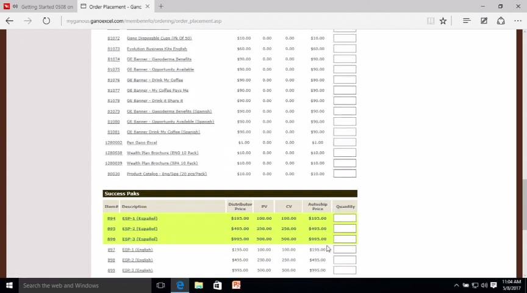Viewport: 527px width, 293px height.
Task: Click quantity field for ESP-2 (English)
Action: point(345,259)
